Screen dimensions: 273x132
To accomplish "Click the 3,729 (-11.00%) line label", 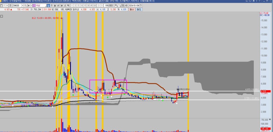I will click(x=252, y=98).
